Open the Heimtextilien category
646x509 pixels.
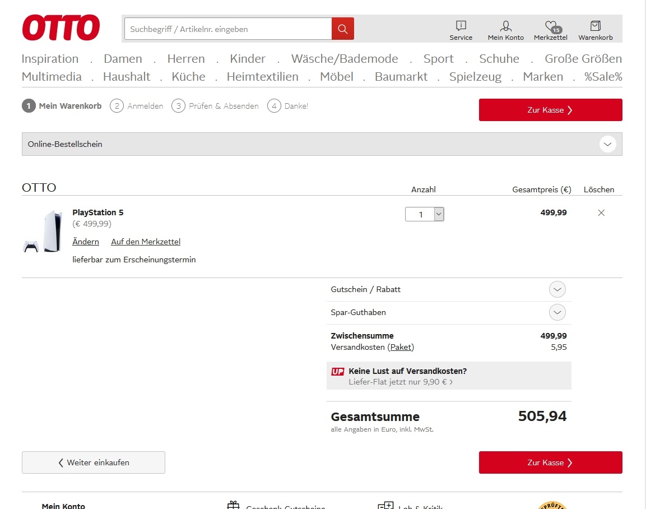click(x=262, y=77)
